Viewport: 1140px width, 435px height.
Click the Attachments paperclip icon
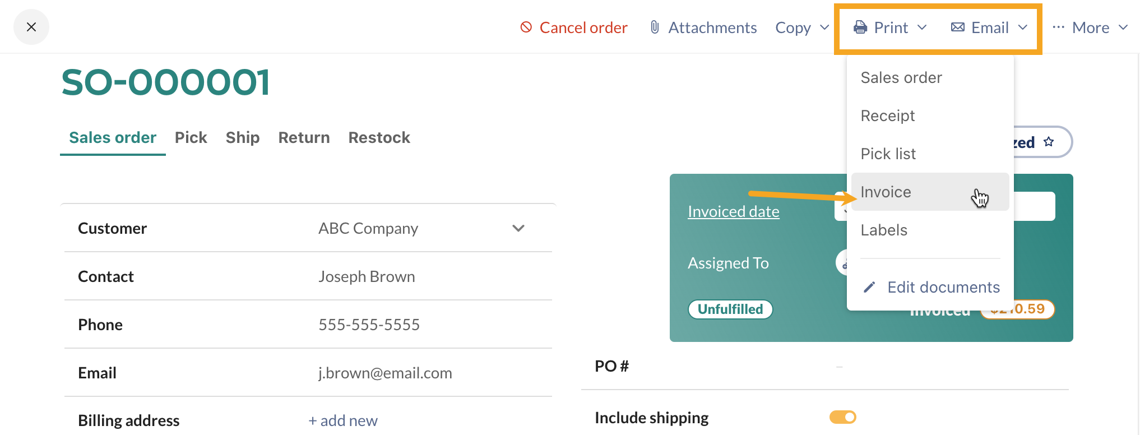coord(655,27)
